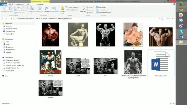Open the Quick Access Toolbar dropdown arrow
This screenshot has height=105, width=187.
9,1
